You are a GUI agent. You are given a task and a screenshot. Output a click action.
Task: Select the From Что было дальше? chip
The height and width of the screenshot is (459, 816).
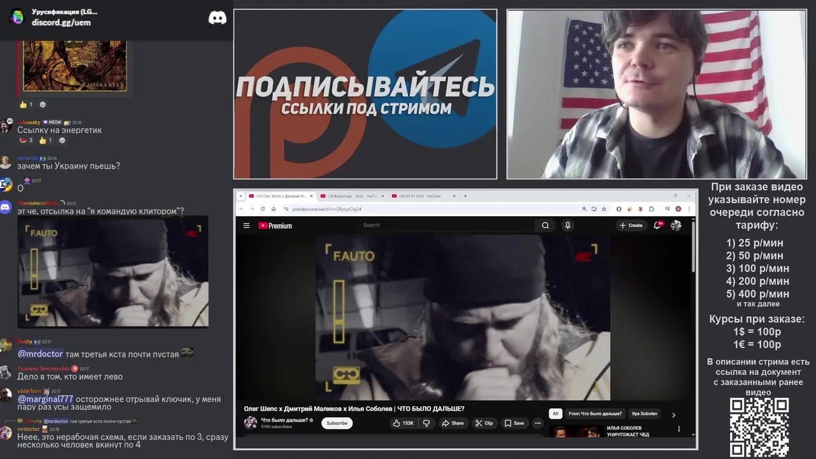tap(595, 414)
